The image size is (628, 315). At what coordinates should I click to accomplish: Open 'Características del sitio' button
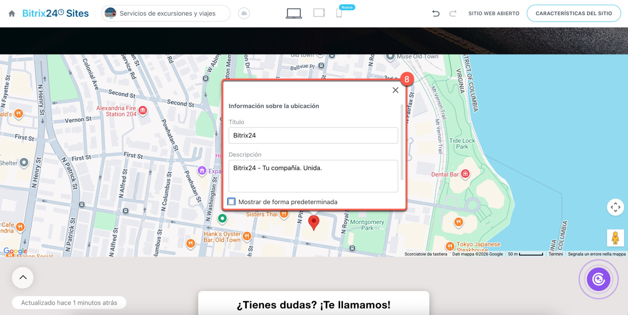(x=574, y=14)
